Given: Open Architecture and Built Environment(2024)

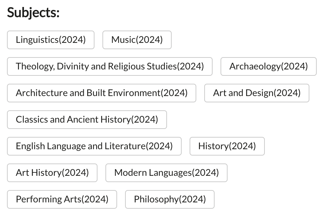Looking at the screenshot, I should (x=102, y=93).
